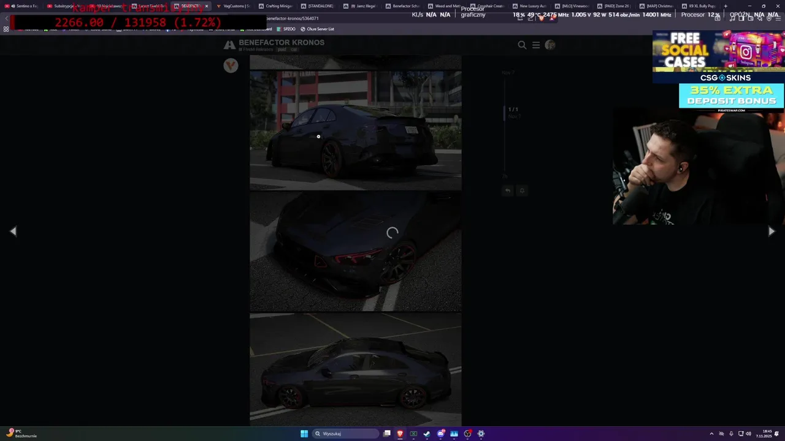
Task: Switch to the '[MAP] Christmas' browser tab
Action: click(x=658, y=6)
